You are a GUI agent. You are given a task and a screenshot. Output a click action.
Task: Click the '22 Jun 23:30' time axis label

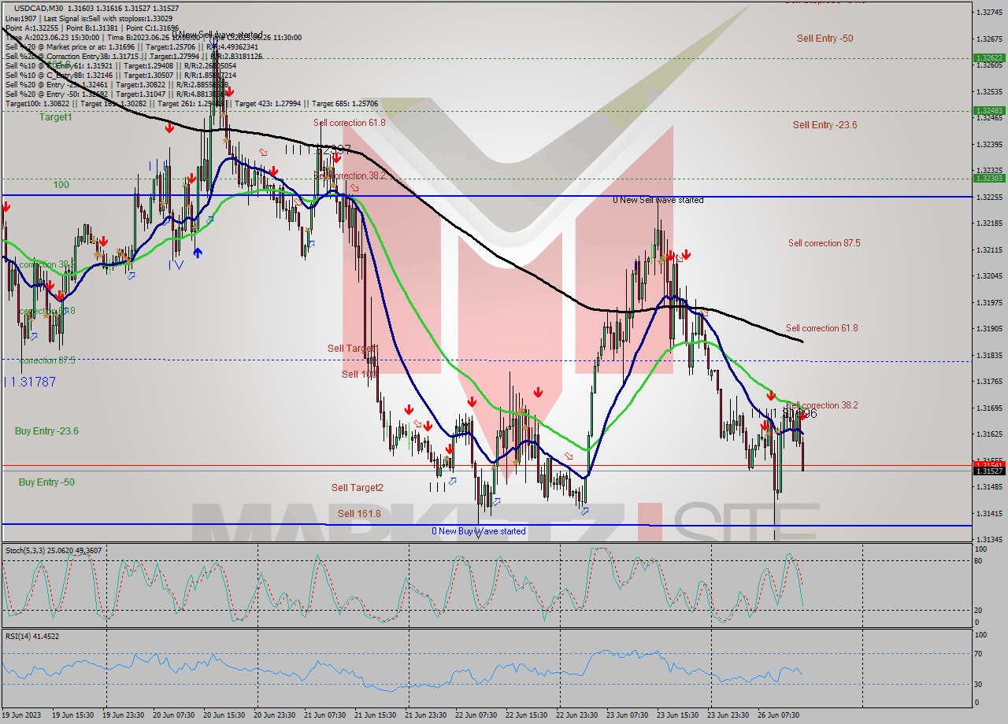point(577,715)
